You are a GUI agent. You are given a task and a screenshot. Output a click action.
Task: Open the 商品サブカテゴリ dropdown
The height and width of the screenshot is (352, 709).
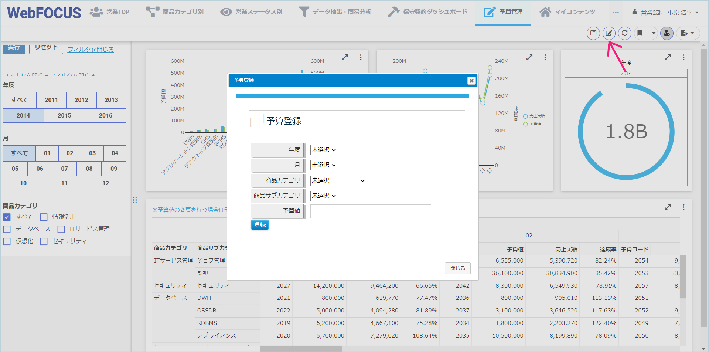[324, 196]
